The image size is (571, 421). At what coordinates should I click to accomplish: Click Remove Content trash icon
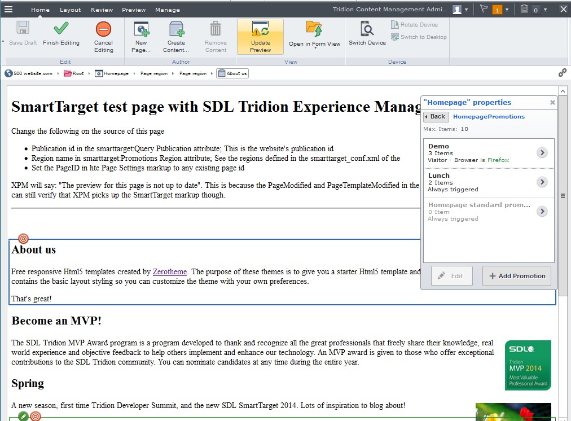pos(216,28)
